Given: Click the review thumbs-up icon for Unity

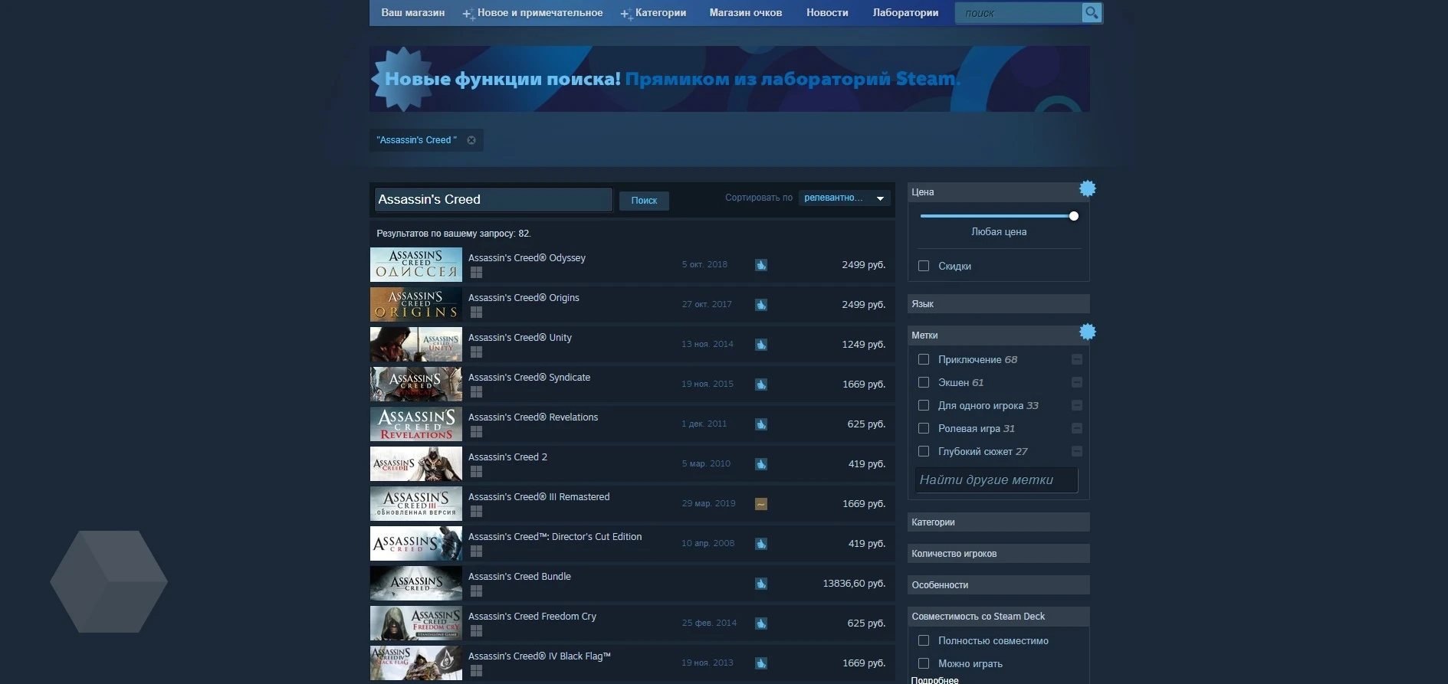Looking at the screenshot, I should (x=761, y=345).
